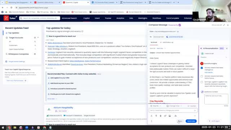
Task: Open the Rewrite dropdown
Action: click(x=156, y=106)
